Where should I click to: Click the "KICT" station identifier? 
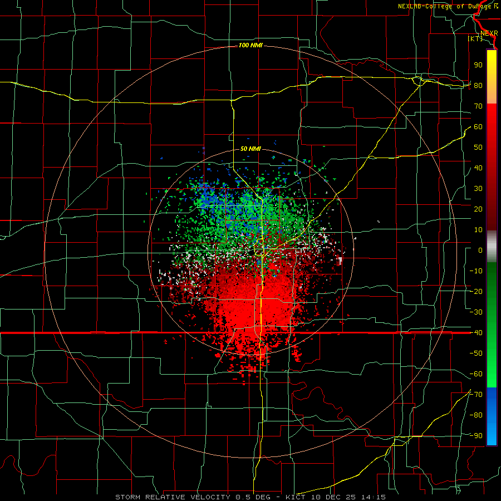(x=295, y=497)
